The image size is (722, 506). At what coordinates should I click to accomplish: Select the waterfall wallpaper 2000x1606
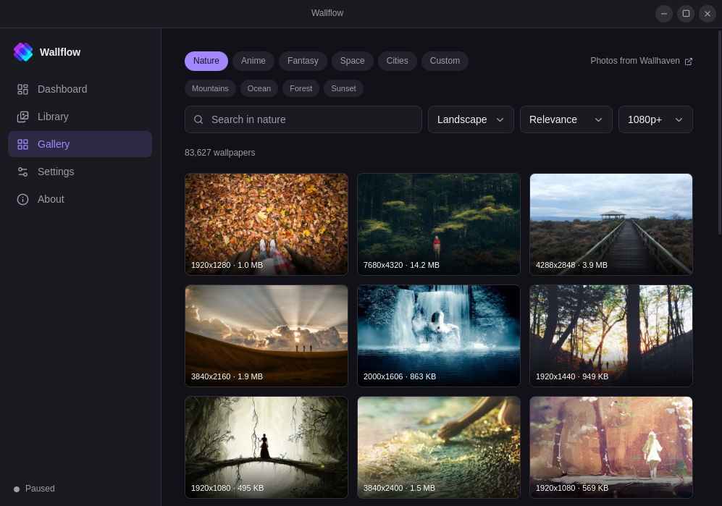[x=439, y=336]
